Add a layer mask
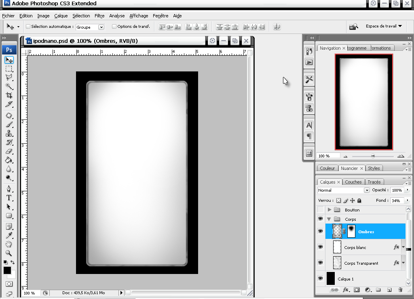This screenshot has width=414, height=299. [357, 290]
